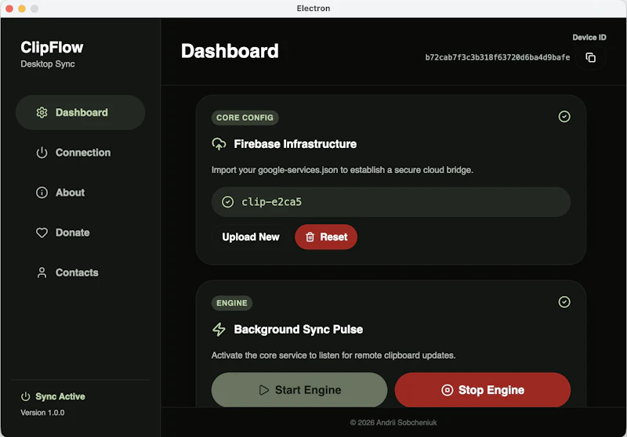Screen dimensions: 627x437
Task: Click the clip-e2ca5 project field
Action: [x=390, y=202]
